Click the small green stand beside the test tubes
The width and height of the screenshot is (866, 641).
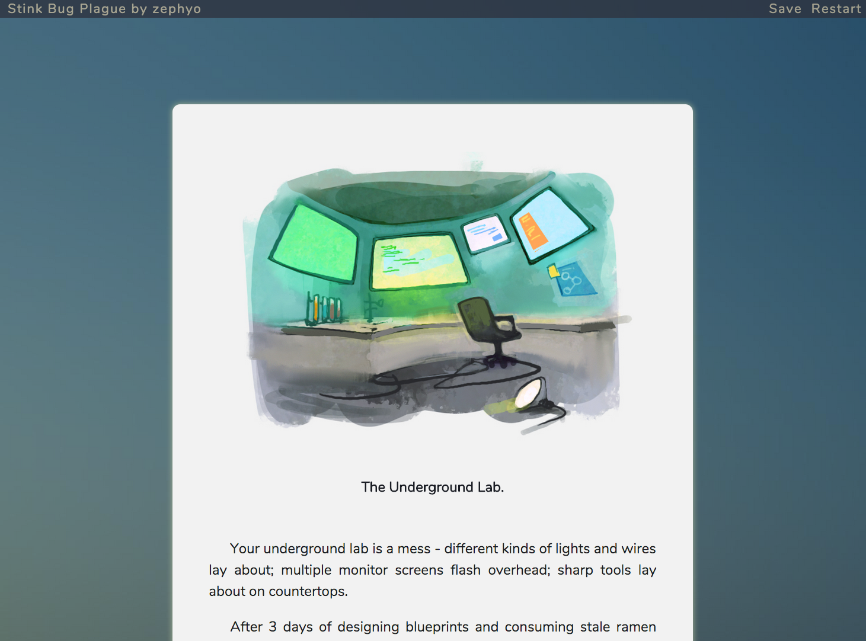pyautogui.click(x=371, y=309)
